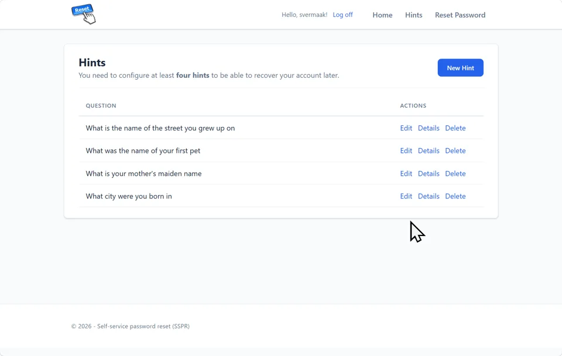Open Details for mother's maiden name hint
This screenshot has height=356, width=562.
point(429,173)
